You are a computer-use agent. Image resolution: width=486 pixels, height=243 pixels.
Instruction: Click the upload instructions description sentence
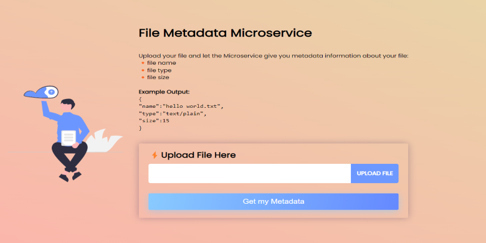(x=274, y=56)
